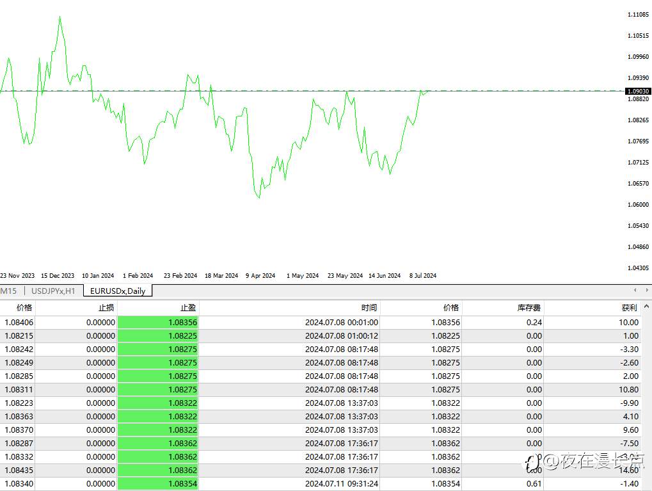Click the 时间 column header

[369, 308]
